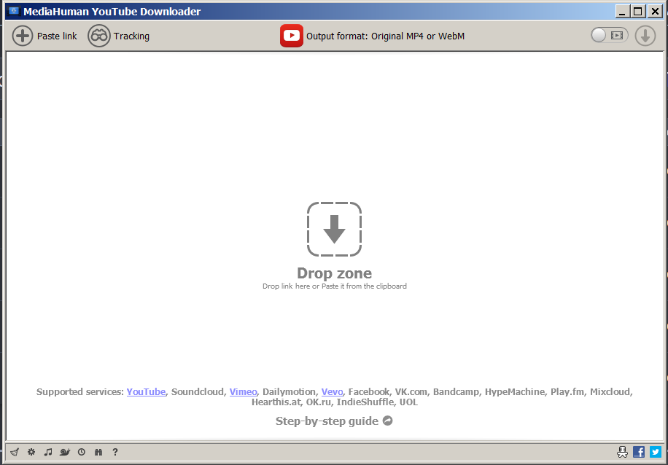
Task: Click the Paste link plus icon
Action: coord(22,36)
